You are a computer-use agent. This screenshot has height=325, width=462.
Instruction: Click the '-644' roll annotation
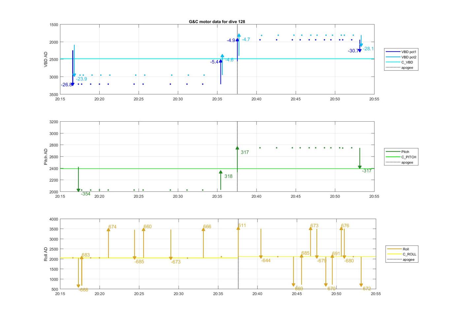tap(266, 261)
